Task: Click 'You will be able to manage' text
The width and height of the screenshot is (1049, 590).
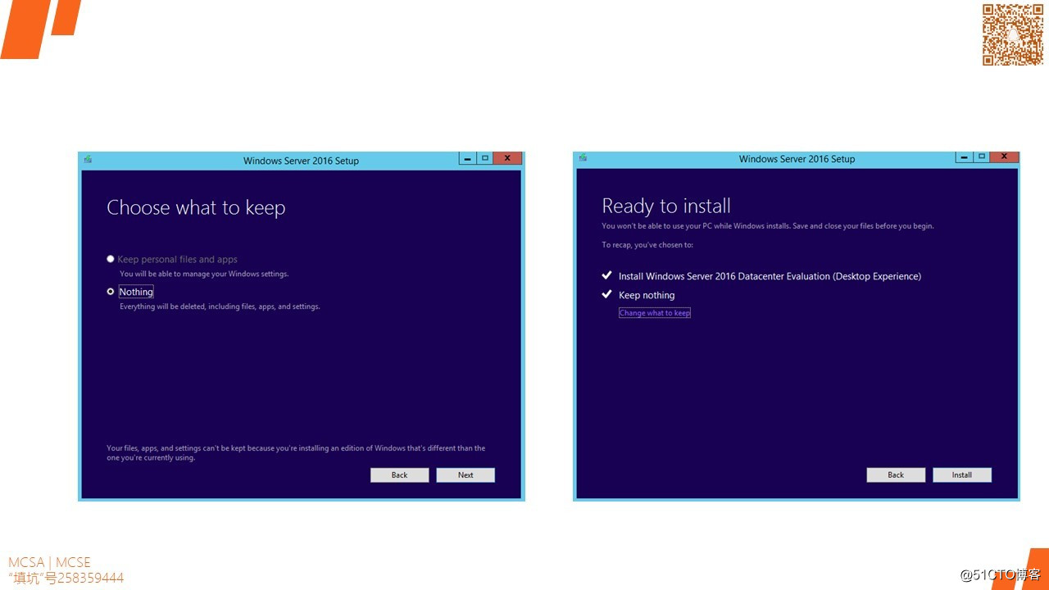Action: (204, 274)
